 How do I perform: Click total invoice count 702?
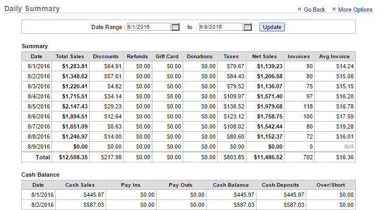click(308, 157)
